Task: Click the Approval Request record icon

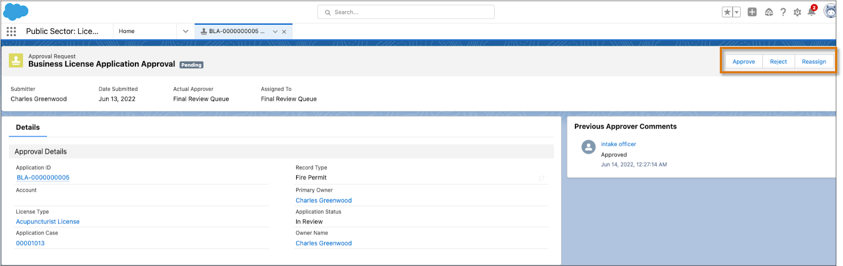Action: tap(16, 60)
